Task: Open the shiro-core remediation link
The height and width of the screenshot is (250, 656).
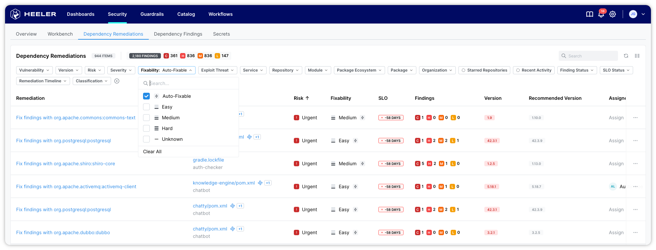Action: click(66, 164)
